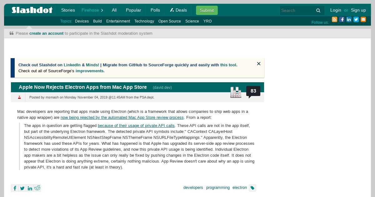Open Slashdot's Facebook follow icon
This screenshot has width=375, height=197.
point(342,19)
